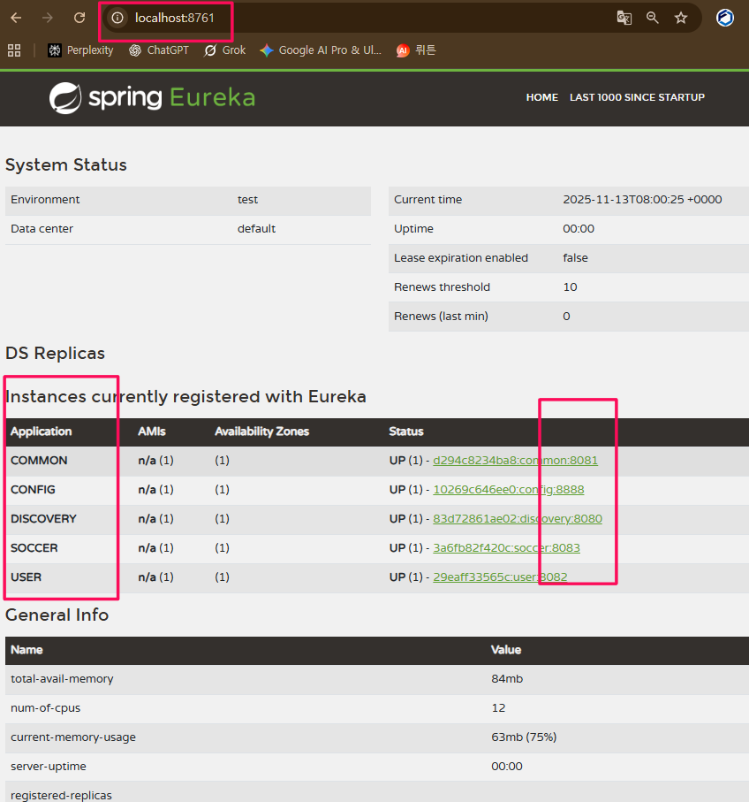Bookmark this page with the star icon
The image size is (749, 802).
pos(680,18)
